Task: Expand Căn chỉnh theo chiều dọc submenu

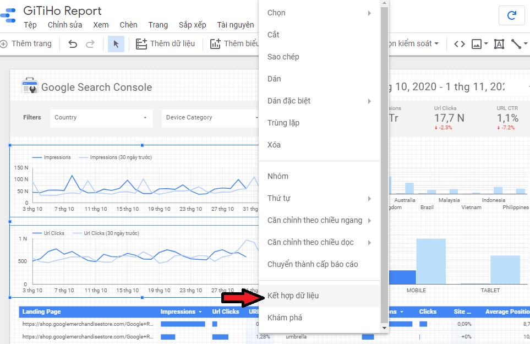Action: point(369,242)
